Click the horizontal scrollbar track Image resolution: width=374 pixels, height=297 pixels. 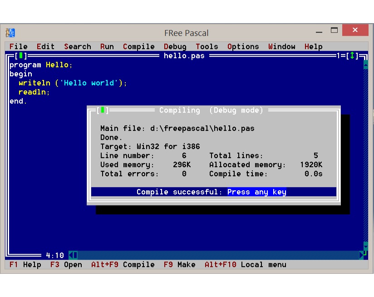(x=218, y=255)
